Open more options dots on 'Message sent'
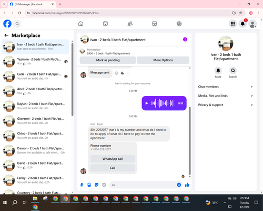Screen dimensions: 263x211 coord(128,73)
